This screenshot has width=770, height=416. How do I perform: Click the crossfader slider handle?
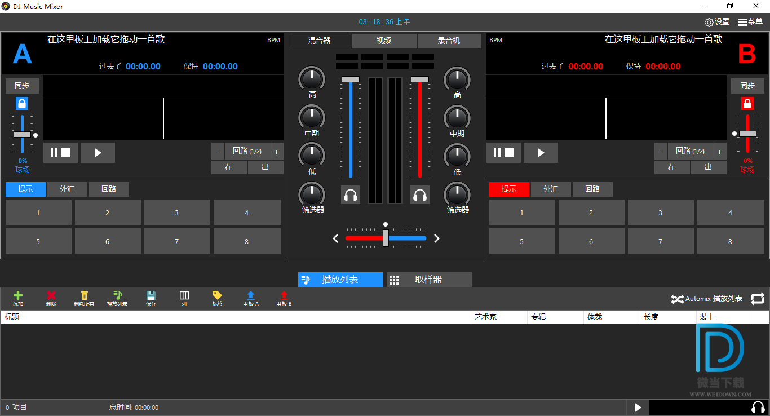coord(386,238)
